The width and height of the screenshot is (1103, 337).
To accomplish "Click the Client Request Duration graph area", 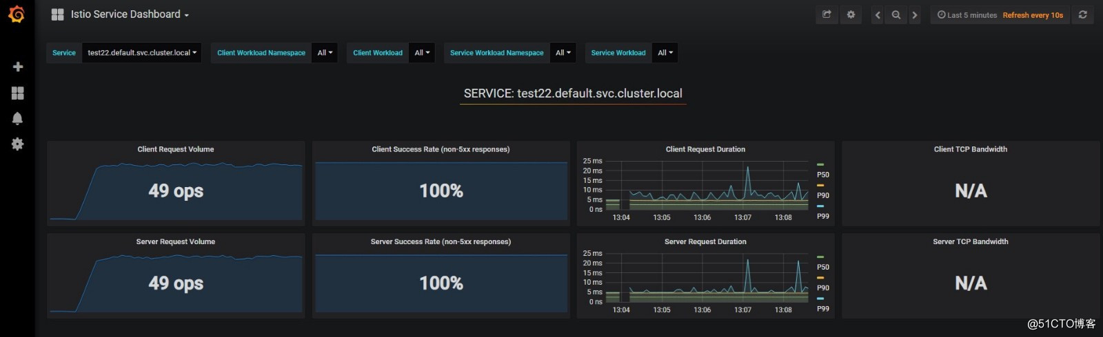I will coord(707,185).
